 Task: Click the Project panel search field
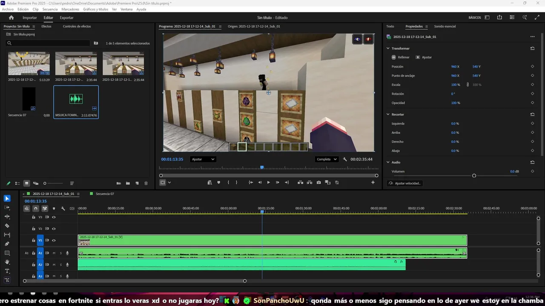48,43
